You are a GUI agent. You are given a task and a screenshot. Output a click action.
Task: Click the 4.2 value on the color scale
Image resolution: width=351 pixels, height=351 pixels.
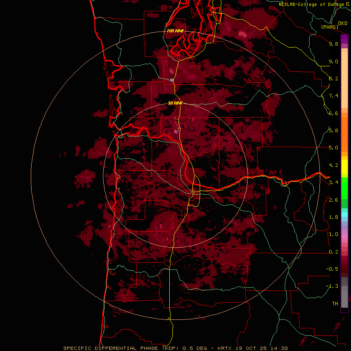click(333, 165)
